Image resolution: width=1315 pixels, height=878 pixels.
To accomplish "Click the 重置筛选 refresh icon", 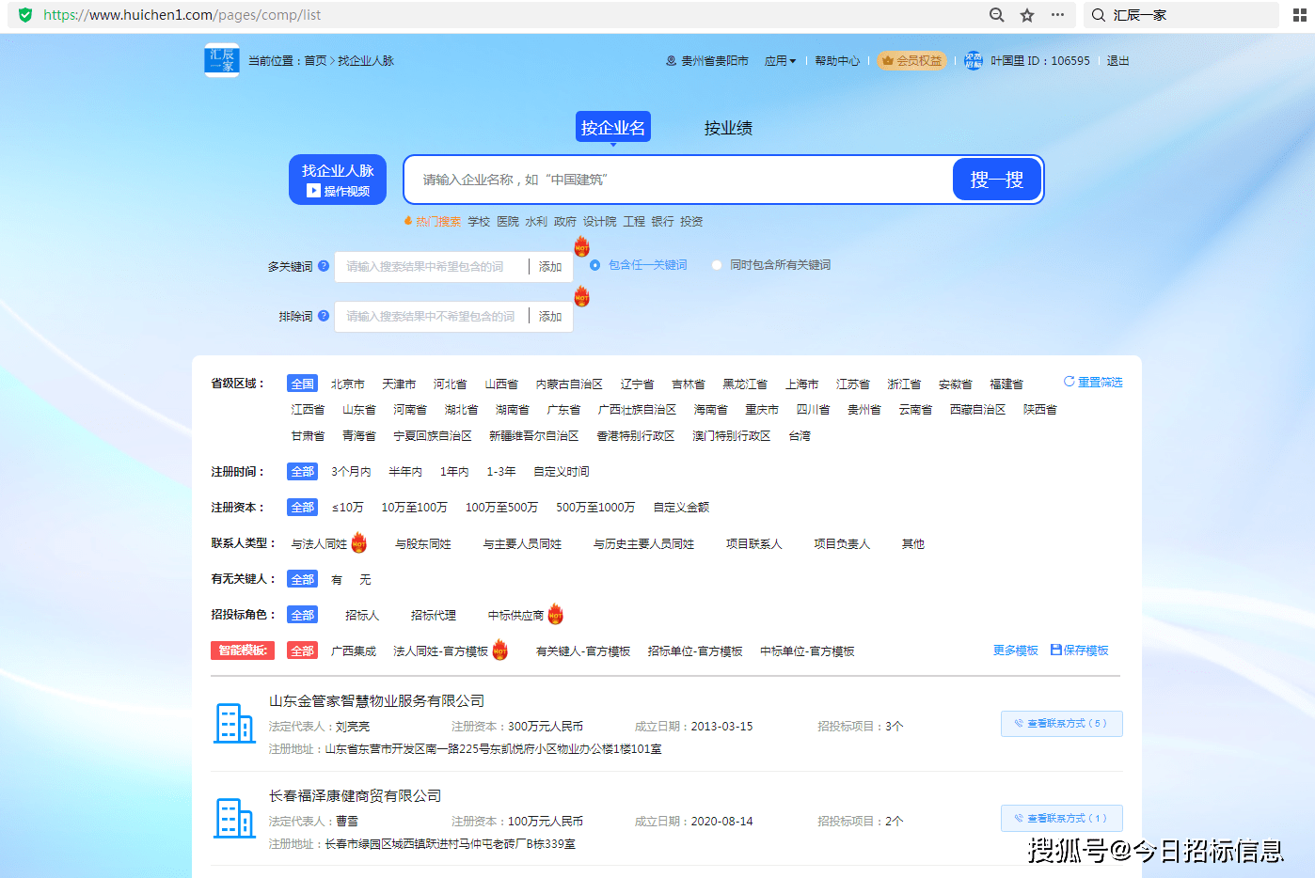I will pos(1069,382).
